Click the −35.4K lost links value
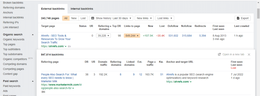Screen dimensions: 260x96 point(160,36)
